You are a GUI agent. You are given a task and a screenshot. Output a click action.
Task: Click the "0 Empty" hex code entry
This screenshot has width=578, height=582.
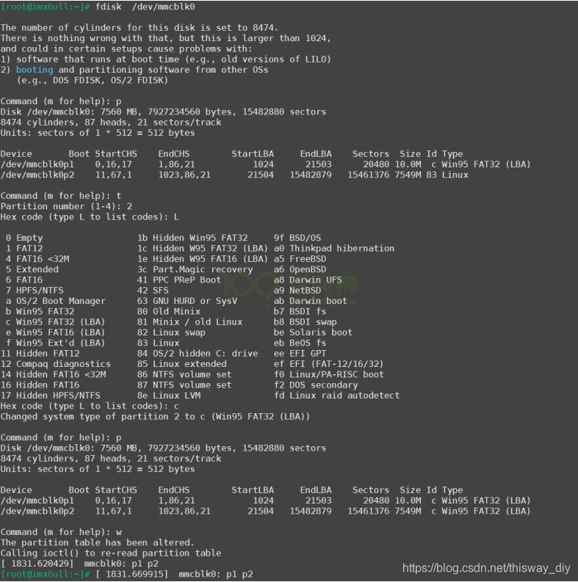[x=24, y=238]
